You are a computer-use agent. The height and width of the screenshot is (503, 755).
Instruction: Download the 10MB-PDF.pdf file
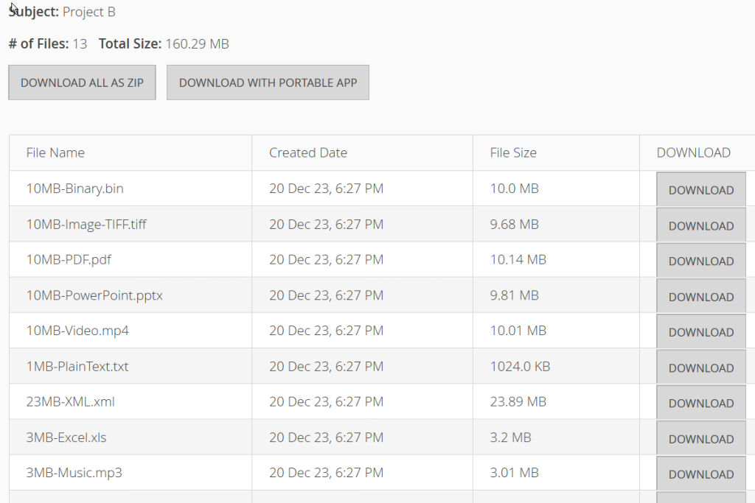pyautogui.click(x=700, y=260)
